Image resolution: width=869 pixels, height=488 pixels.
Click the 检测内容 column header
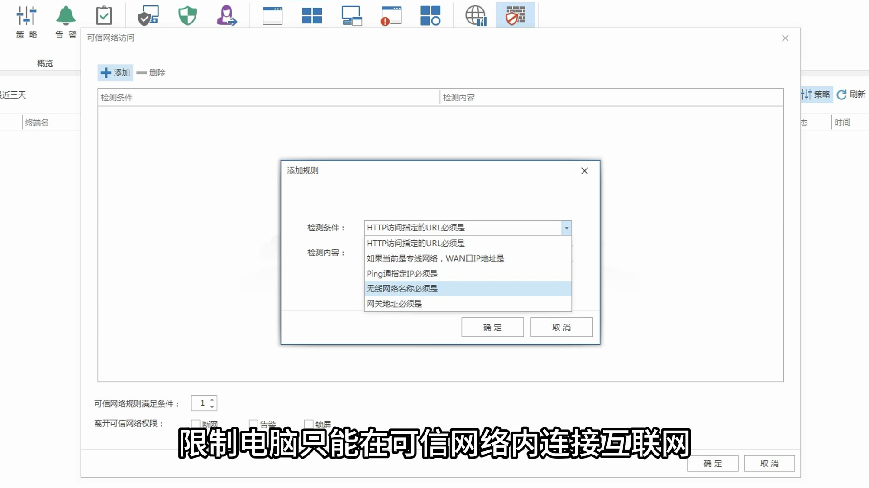611,97
